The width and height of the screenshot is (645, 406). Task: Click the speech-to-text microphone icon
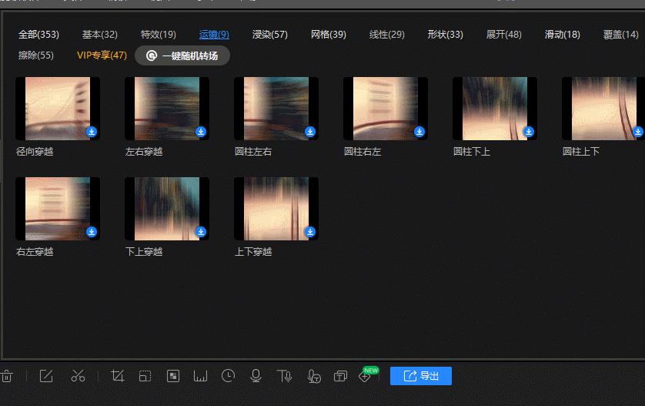point(314,377)
